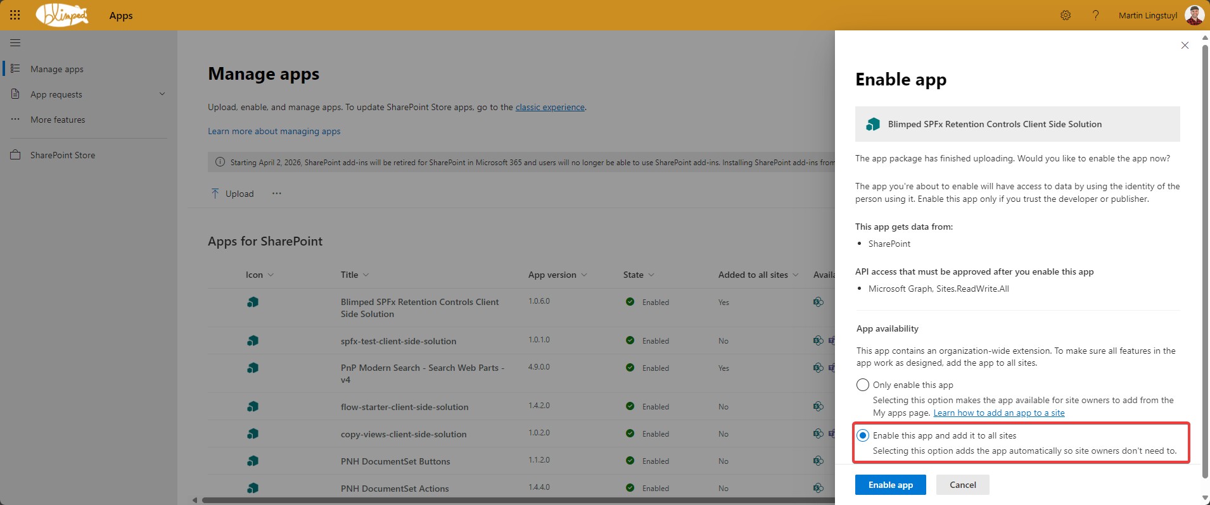The image size is (1210, 505).
Task: Click the panel vertical scrollbar down arrow
Action: tap(1205, 499)
